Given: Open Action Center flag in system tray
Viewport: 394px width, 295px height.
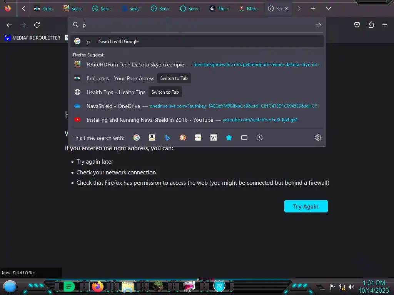Looking at the screenshot, I should (x=332, y=287).
